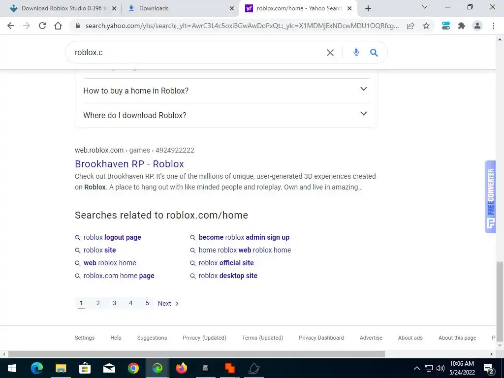The image size is (504, 378).
Task: Click the address bar URL field
Action: point(242,26)
